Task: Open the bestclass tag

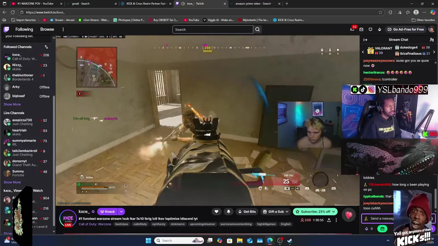Action: [122, 224]
